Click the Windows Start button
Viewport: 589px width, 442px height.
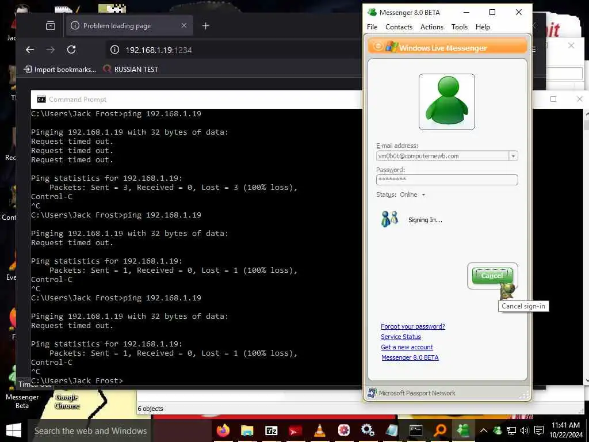(14, 430)
